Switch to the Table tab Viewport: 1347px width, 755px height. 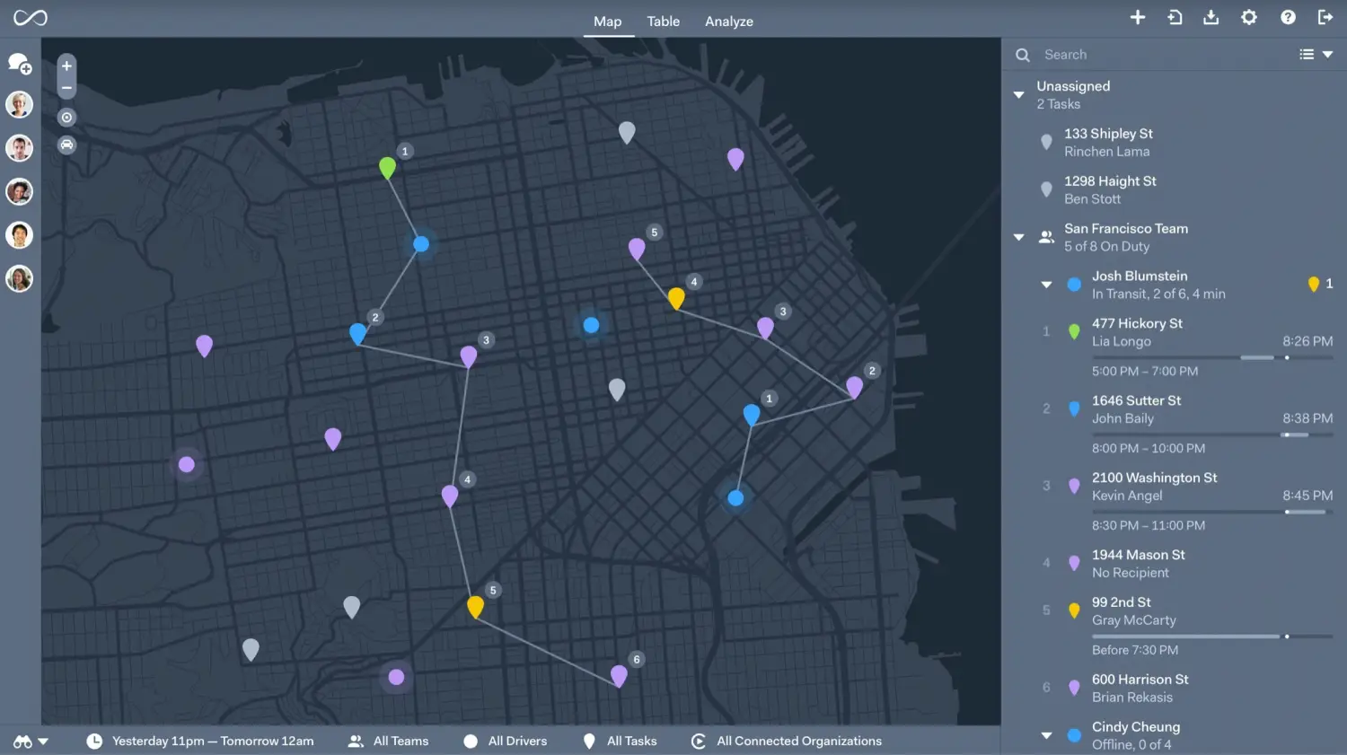[x=663, y=22]
